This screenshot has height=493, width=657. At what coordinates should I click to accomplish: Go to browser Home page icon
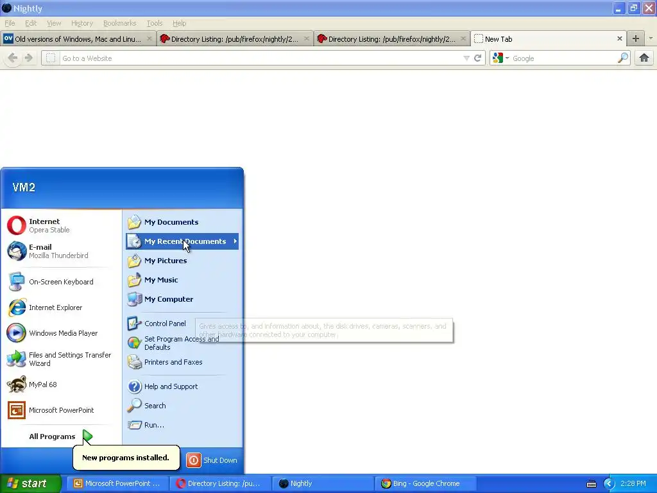pos(644,58)
